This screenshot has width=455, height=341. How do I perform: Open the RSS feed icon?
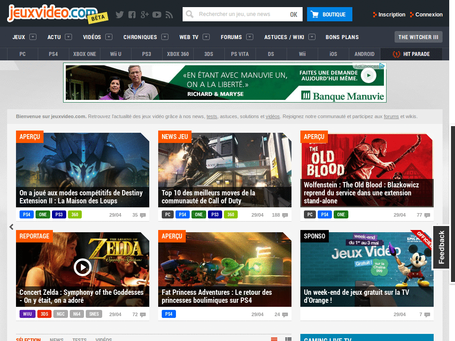tap(169, 15)
